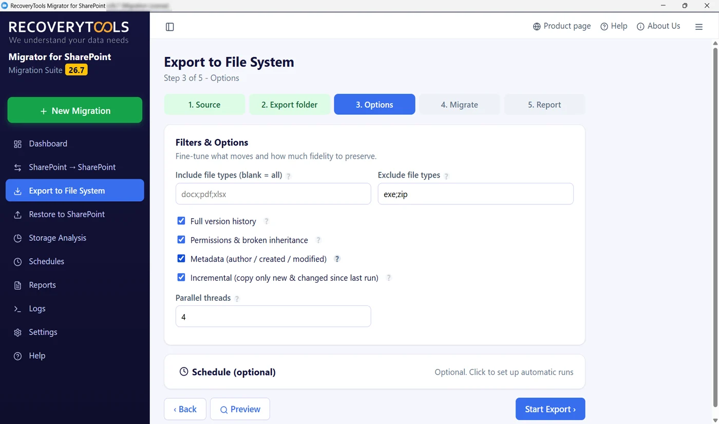719x424 pixels.
Task: Go to the 1. Source step tab
Action: (204, 104)
